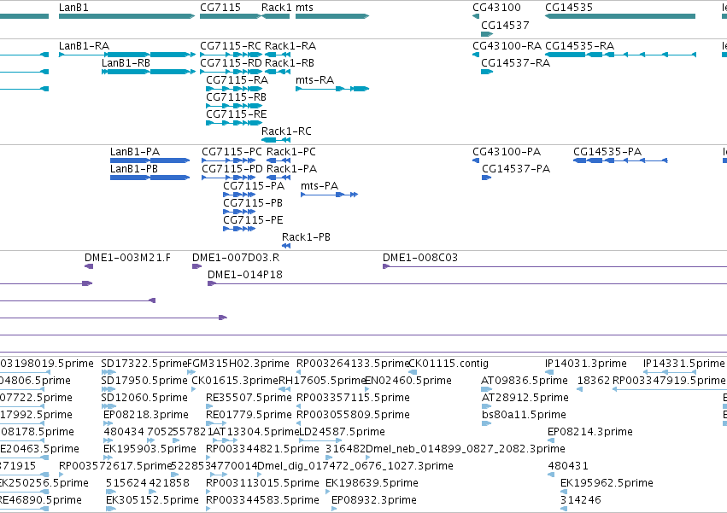Select the RP003347919.5prime EST label
This screenshot has height=513, width=727.
point(669,381)
